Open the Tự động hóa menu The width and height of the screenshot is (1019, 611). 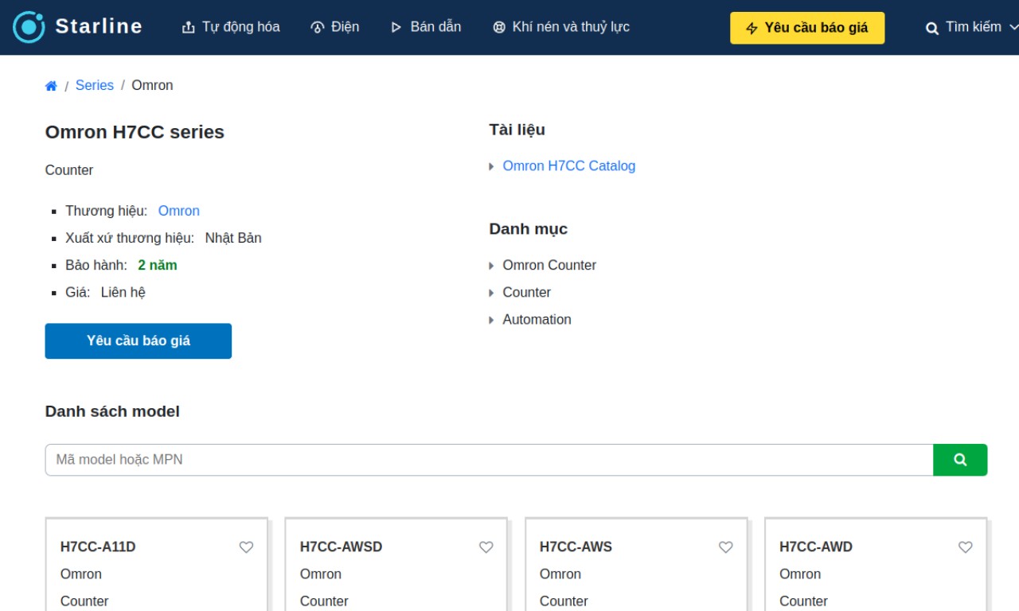[x=231, y=27]
